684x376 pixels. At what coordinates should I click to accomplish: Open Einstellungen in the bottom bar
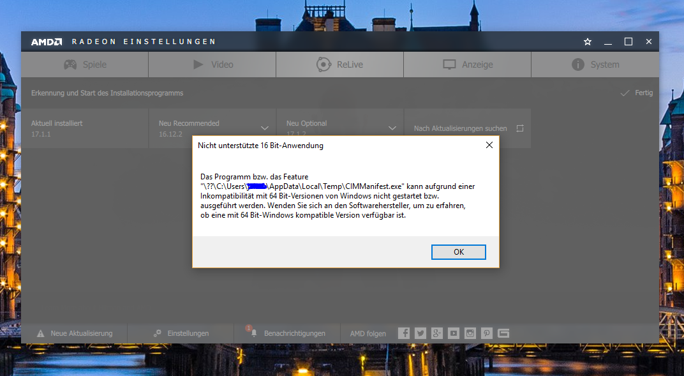[x=181, y=333]
